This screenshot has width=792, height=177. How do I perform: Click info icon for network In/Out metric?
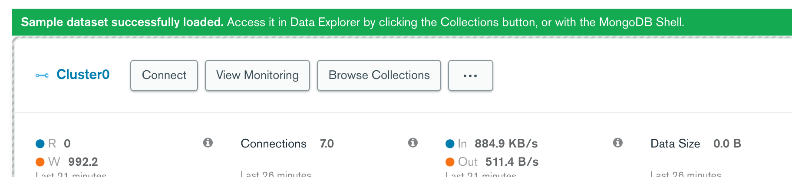pyautogui.click(x=618, y=143)
